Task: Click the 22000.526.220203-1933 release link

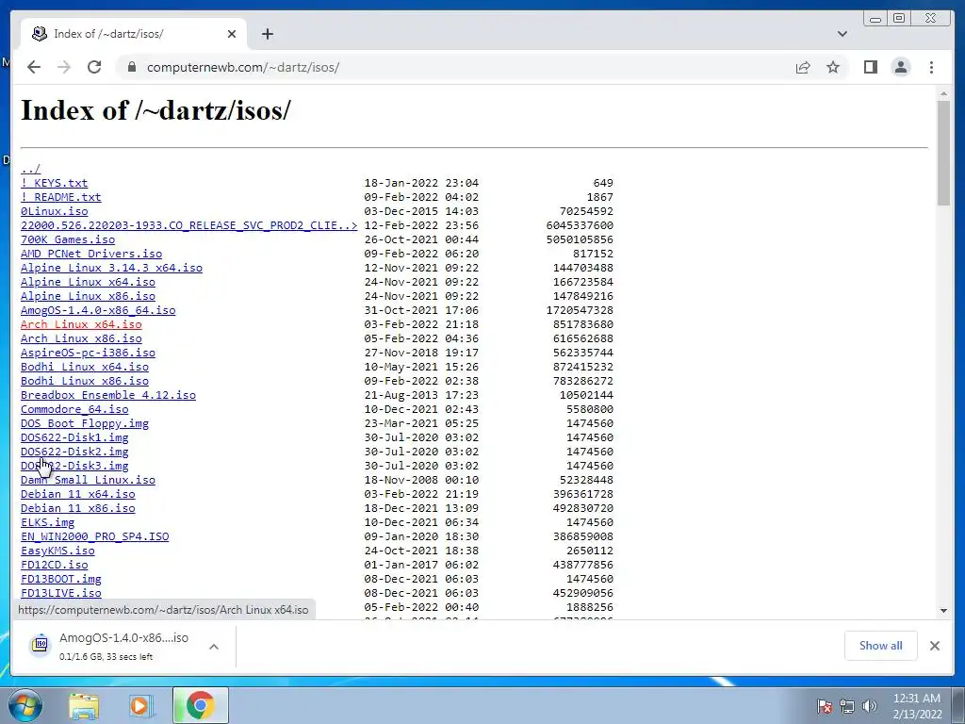Action: click(x=188, y=225)
